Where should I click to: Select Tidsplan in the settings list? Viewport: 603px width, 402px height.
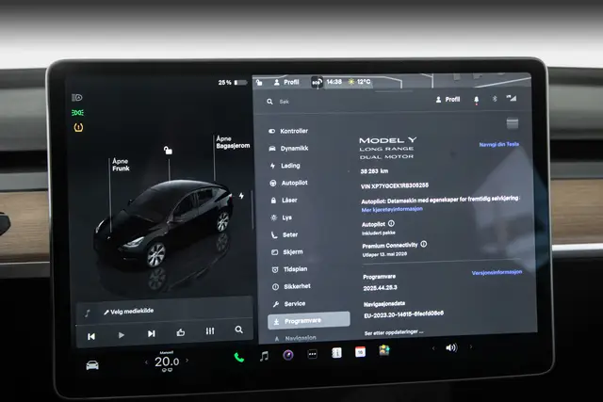point(289,269)
